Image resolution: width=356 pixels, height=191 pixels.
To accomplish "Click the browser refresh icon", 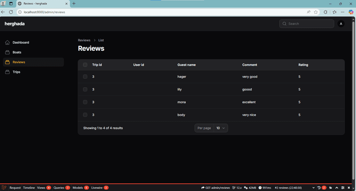I will pyautogui.click(x=11, y=12).
